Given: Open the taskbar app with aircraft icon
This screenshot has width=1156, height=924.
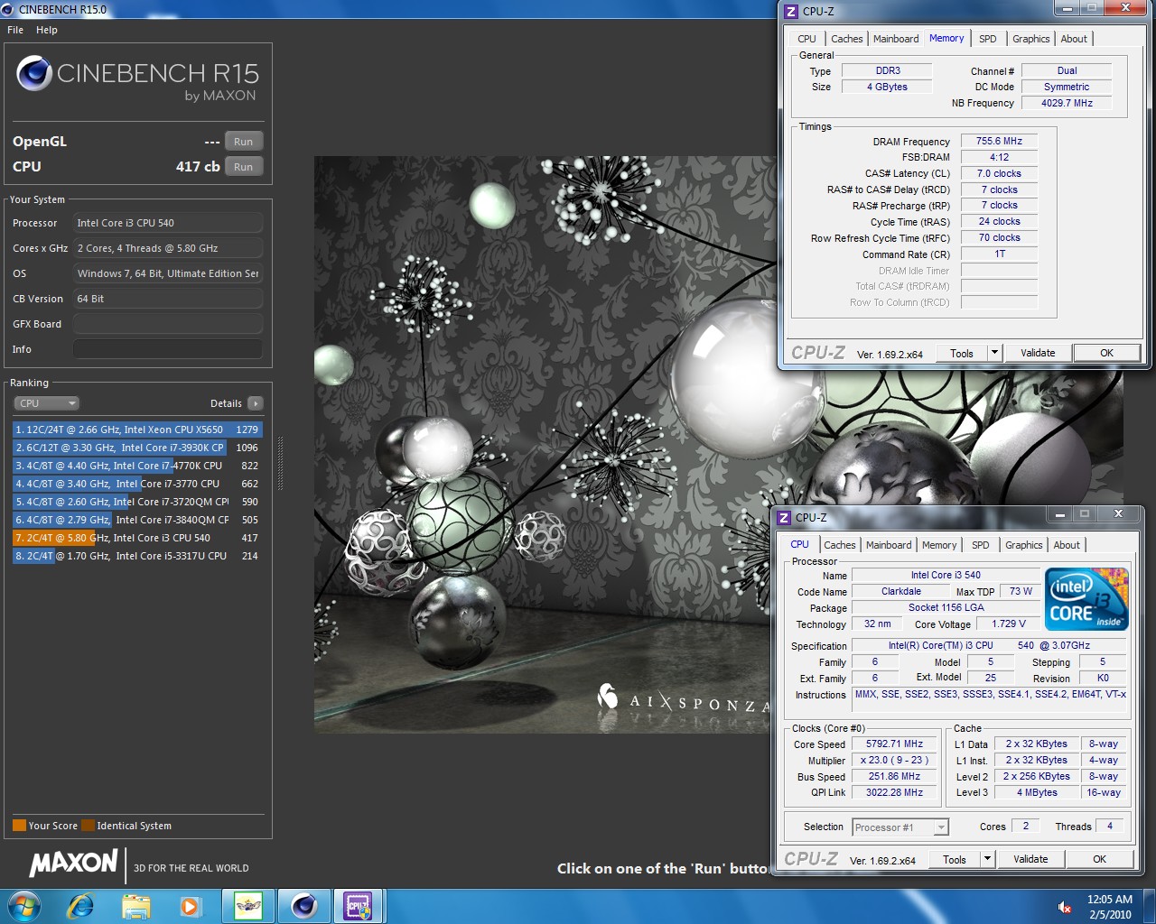Looking at the screenshot, I should 248,905.
